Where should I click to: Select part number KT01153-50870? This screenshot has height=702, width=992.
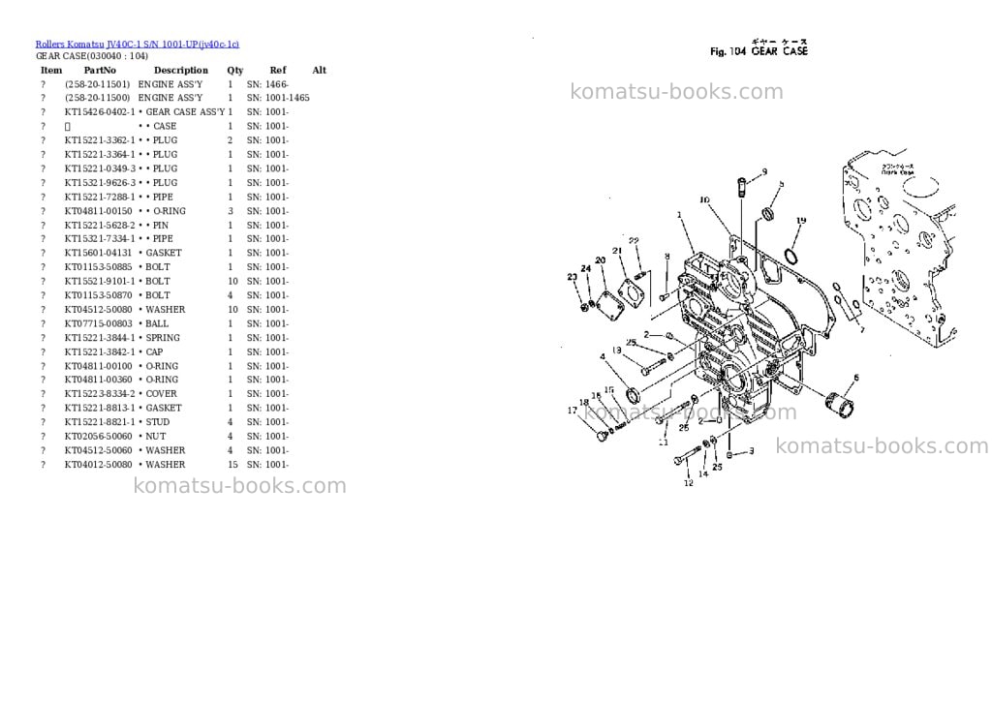click(99, 295)
